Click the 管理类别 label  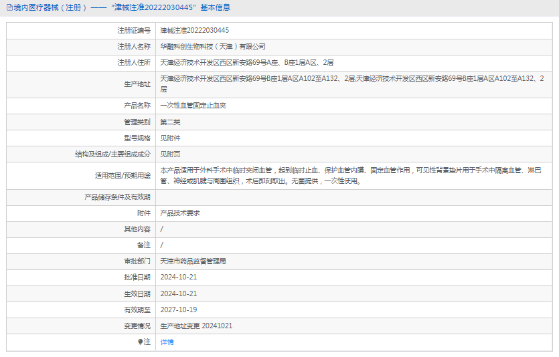pos(137,122)
